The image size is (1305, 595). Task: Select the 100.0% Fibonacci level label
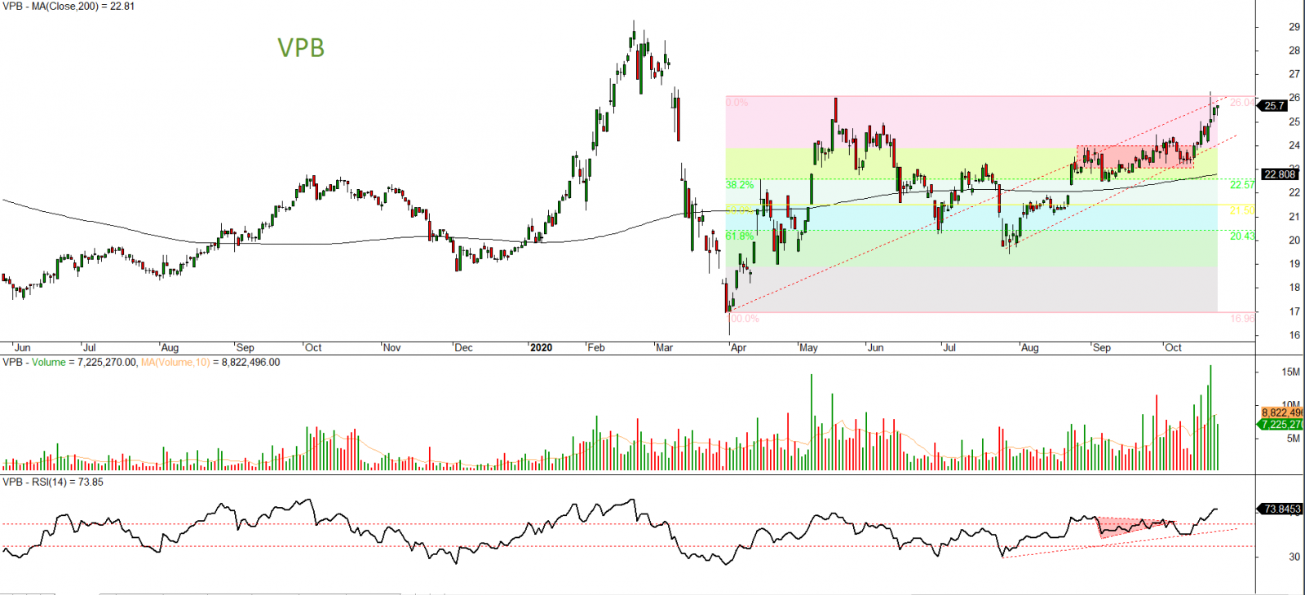pyautogui.click(x=744, y=319)
